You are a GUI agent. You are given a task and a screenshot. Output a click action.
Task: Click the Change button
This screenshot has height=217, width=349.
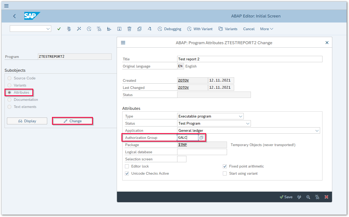(x=72, y=121)
